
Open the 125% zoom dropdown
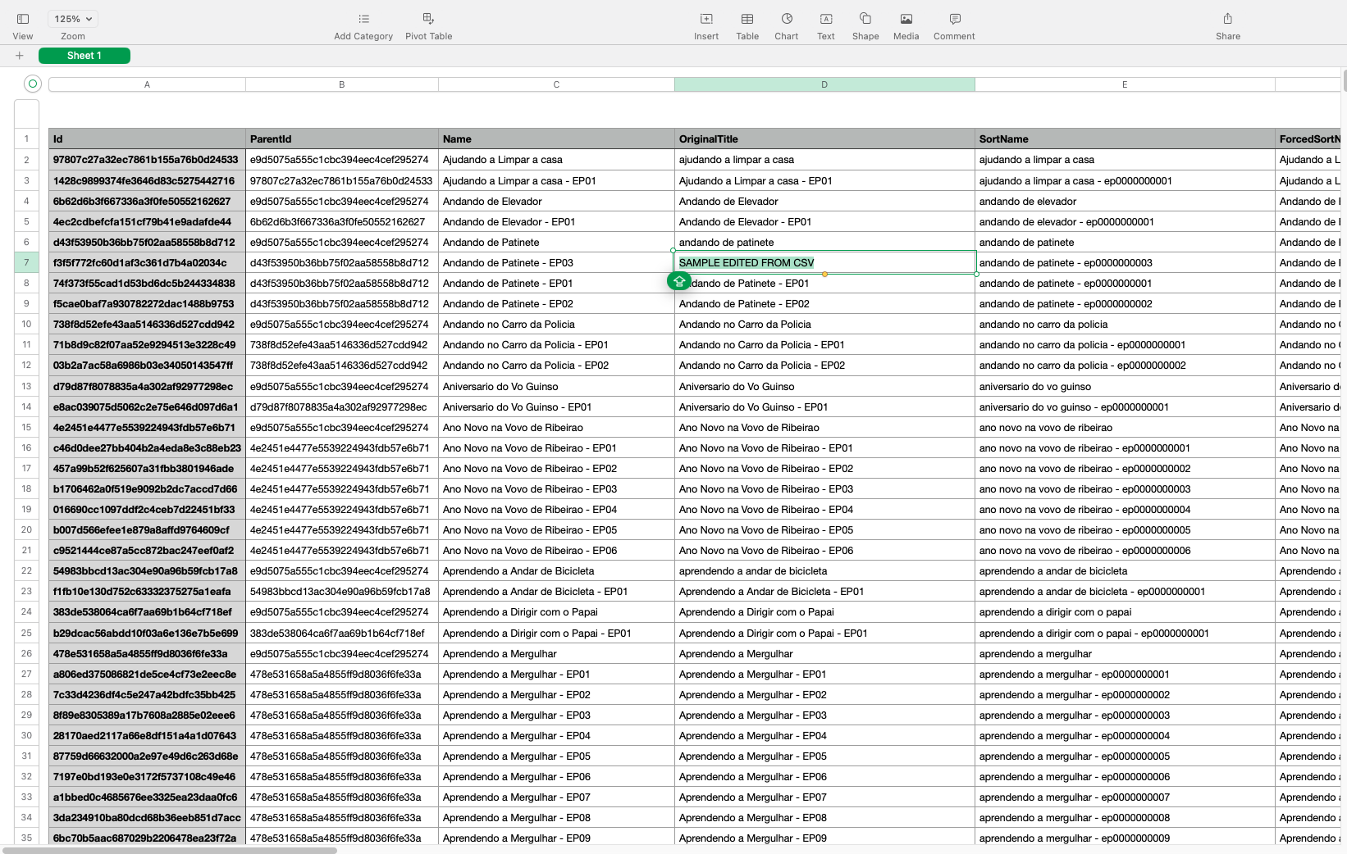(72, 19)
